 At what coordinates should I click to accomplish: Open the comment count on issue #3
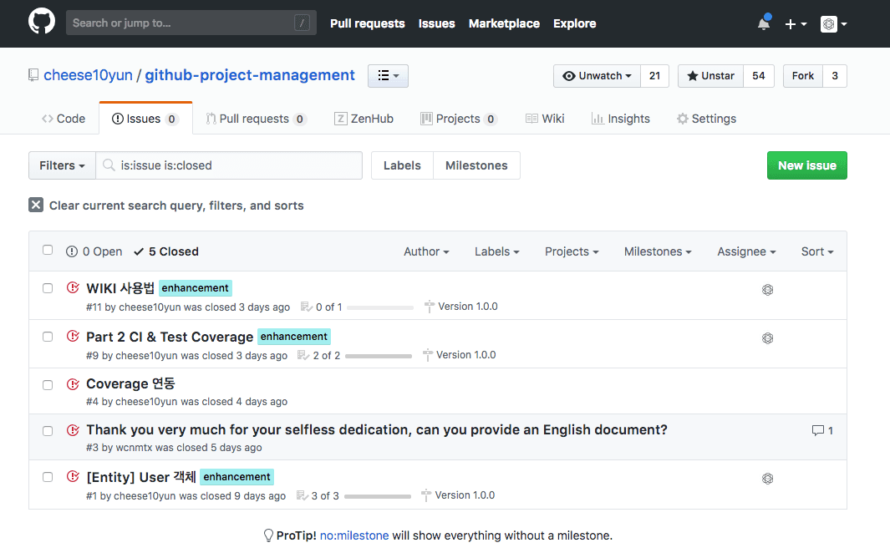click(x=822, y=430)
